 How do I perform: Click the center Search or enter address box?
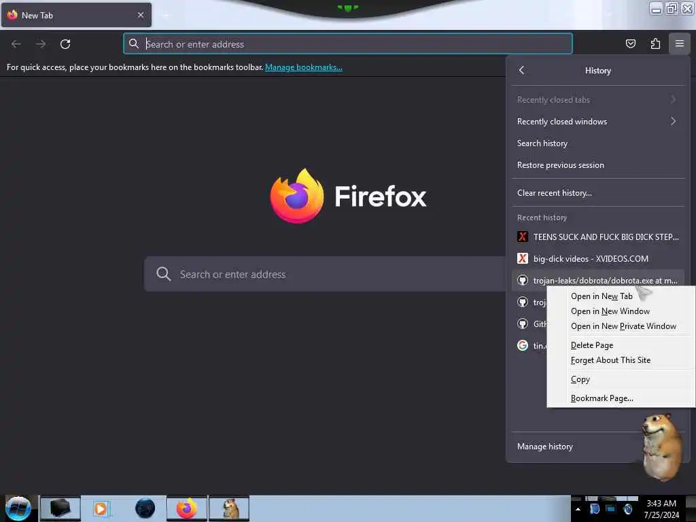[x=324, y=274]
